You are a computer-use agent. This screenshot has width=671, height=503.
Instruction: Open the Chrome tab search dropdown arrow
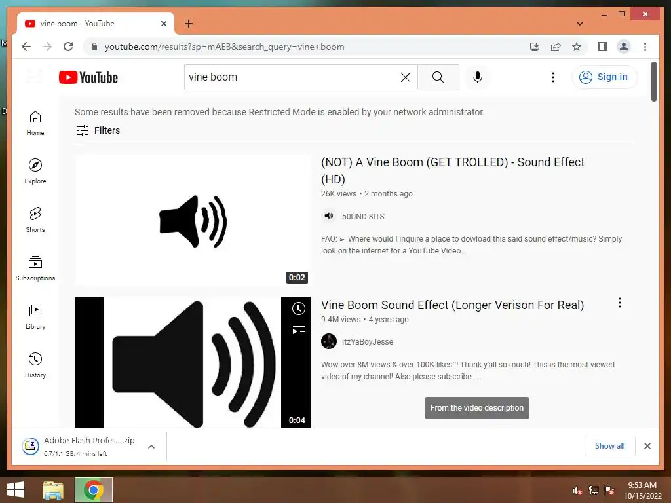[x=580, y=24]
